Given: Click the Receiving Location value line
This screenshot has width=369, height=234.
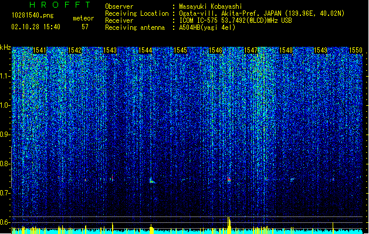Looking at the screenshot, I should coord(262,13).
